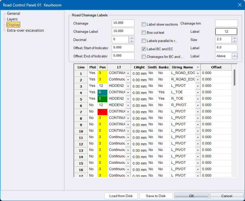
Task: Uncheck Label BC and EC
Action: (x=144, y=49)
